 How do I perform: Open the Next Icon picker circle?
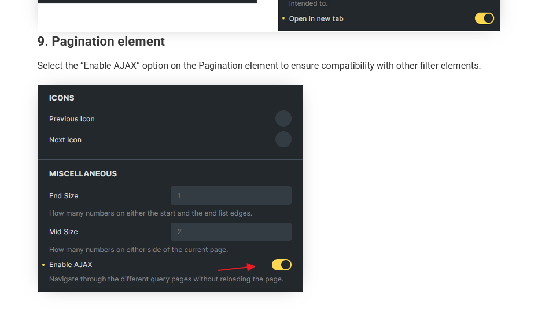[x=283, y=139]
